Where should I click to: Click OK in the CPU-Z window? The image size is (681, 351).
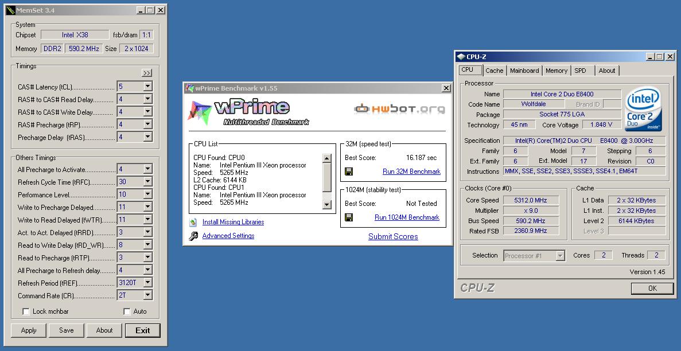652,288
